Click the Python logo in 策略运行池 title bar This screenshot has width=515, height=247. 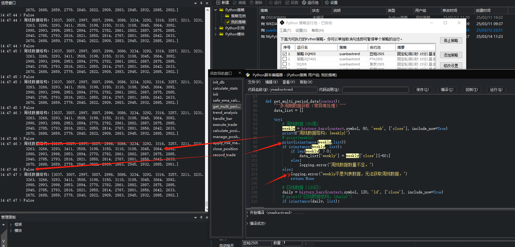point(282,23)
